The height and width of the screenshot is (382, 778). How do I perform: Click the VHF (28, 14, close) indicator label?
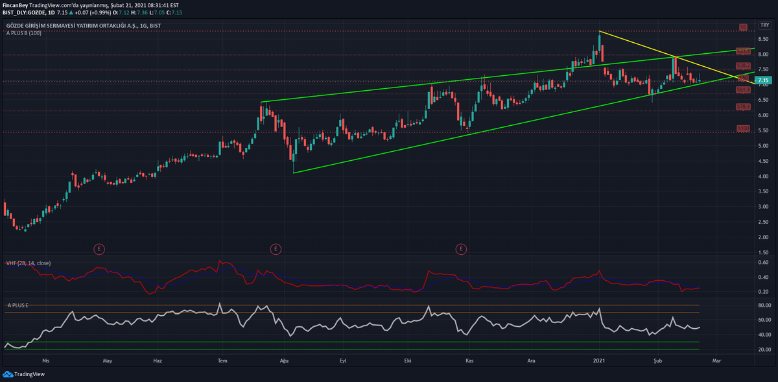(x=27, y=263)
